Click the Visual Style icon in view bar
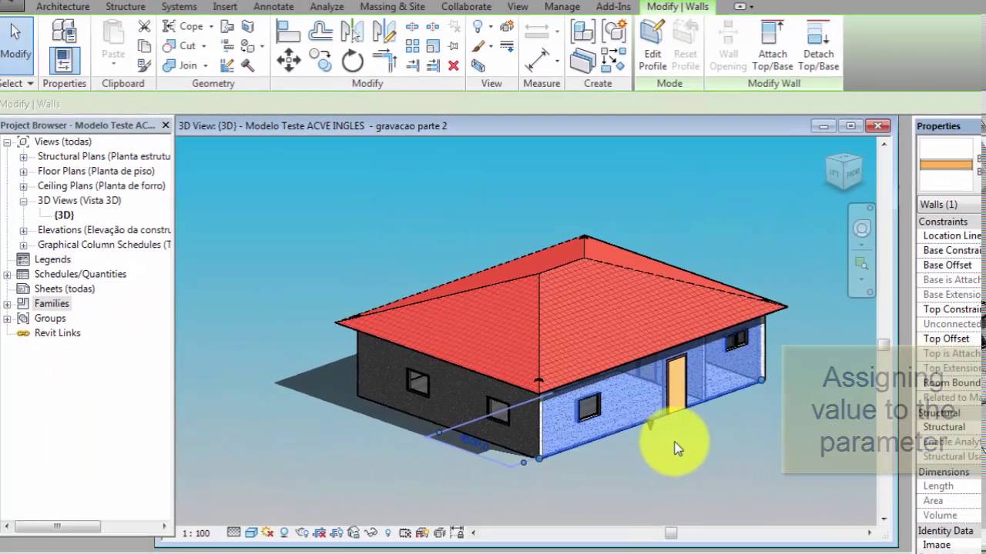Viewport: 986px width, 554px height. (250, 532)
